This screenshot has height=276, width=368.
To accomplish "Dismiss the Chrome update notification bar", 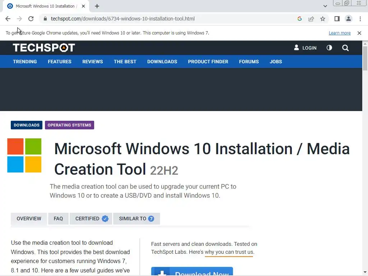I will pyautogui.click(x=359, y=33).
